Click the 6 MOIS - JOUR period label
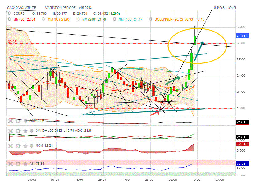Viewport: 255px width, 185px height. click(225, 8)
